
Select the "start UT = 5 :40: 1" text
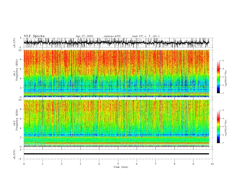[x=146, y=36]
